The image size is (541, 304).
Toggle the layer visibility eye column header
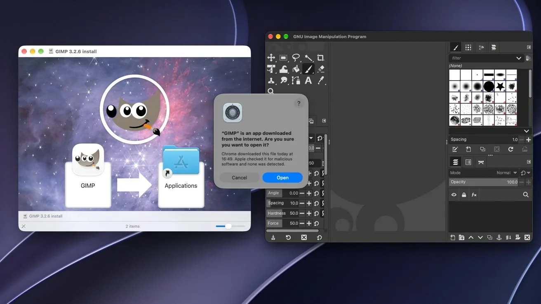pos(454,194)
